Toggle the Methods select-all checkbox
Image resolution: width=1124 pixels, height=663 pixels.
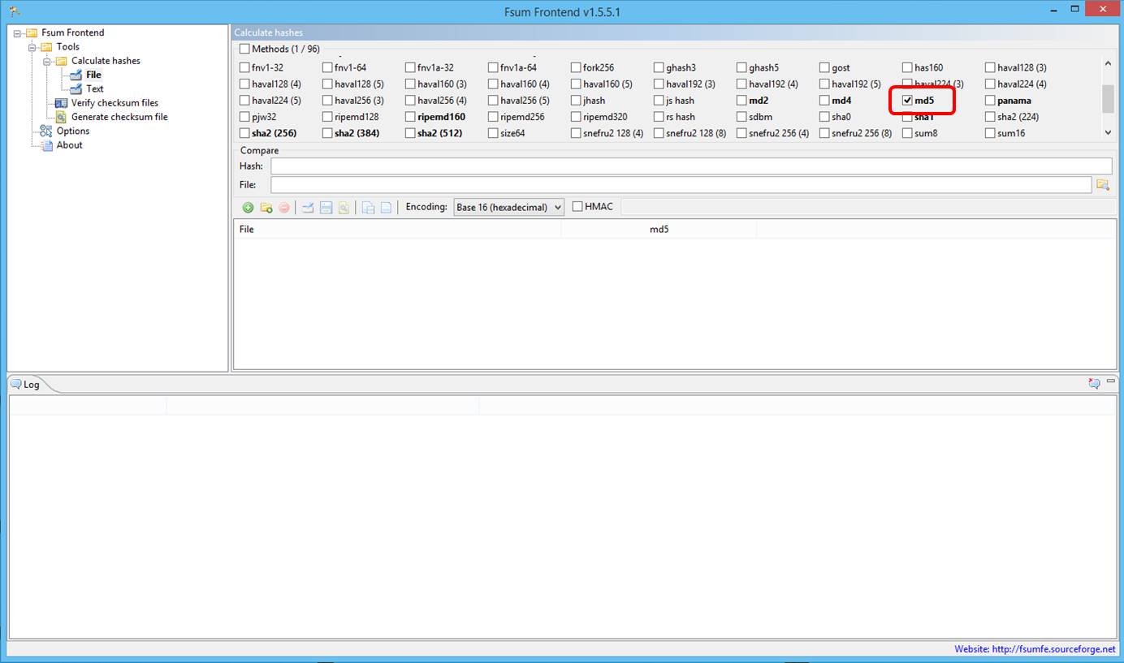245,49
